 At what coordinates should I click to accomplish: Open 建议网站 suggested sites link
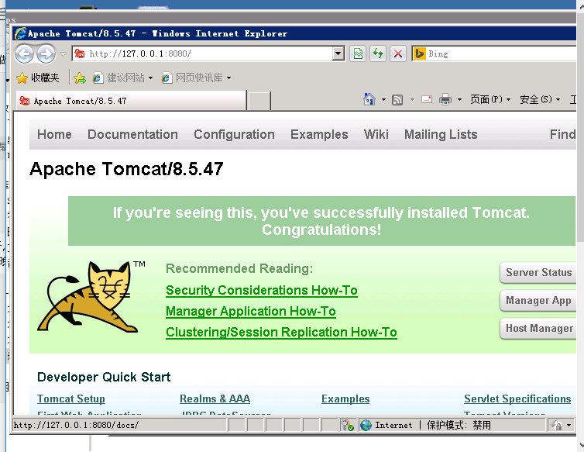tap(119, 78)
